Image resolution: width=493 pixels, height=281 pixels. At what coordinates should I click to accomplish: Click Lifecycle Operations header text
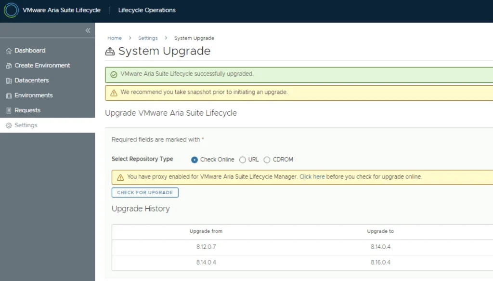point(147,10)
